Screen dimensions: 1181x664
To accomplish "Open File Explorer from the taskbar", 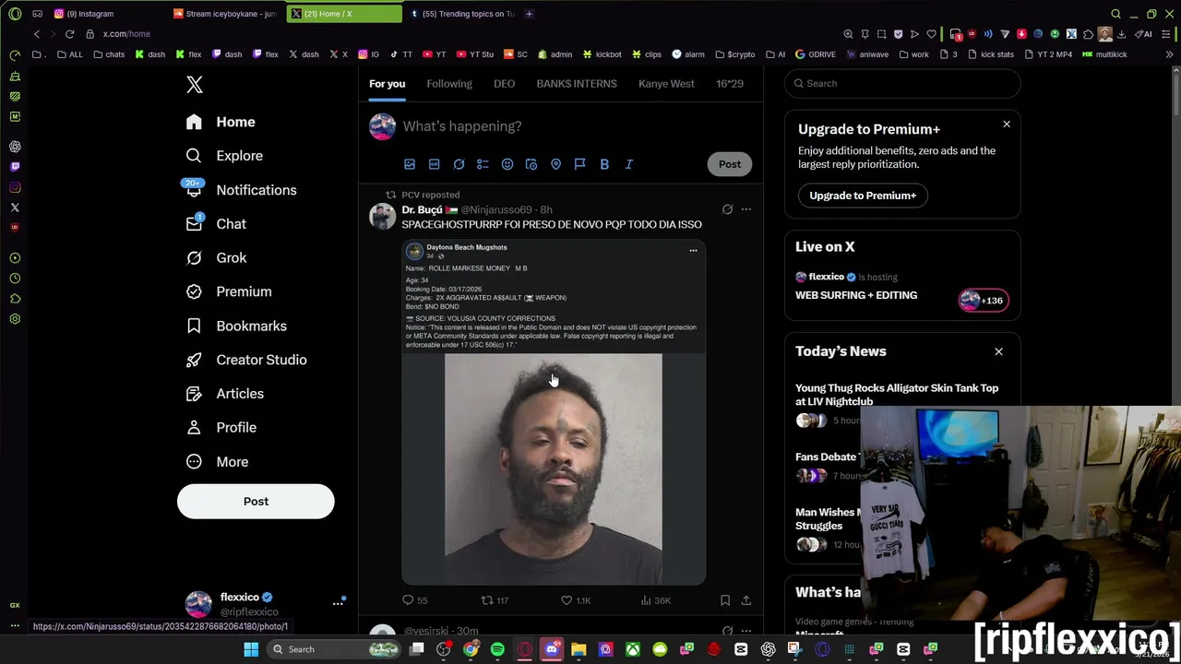I will pyautogui.click(x=579, y=649).
